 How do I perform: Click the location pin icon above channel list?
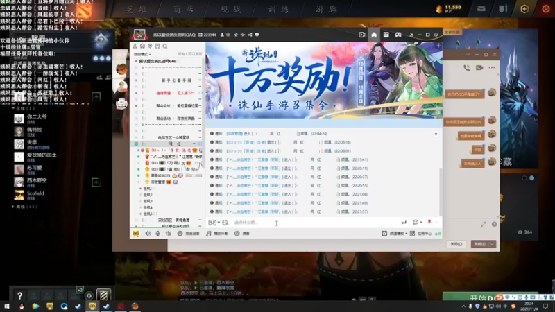(x=150, y=46)
